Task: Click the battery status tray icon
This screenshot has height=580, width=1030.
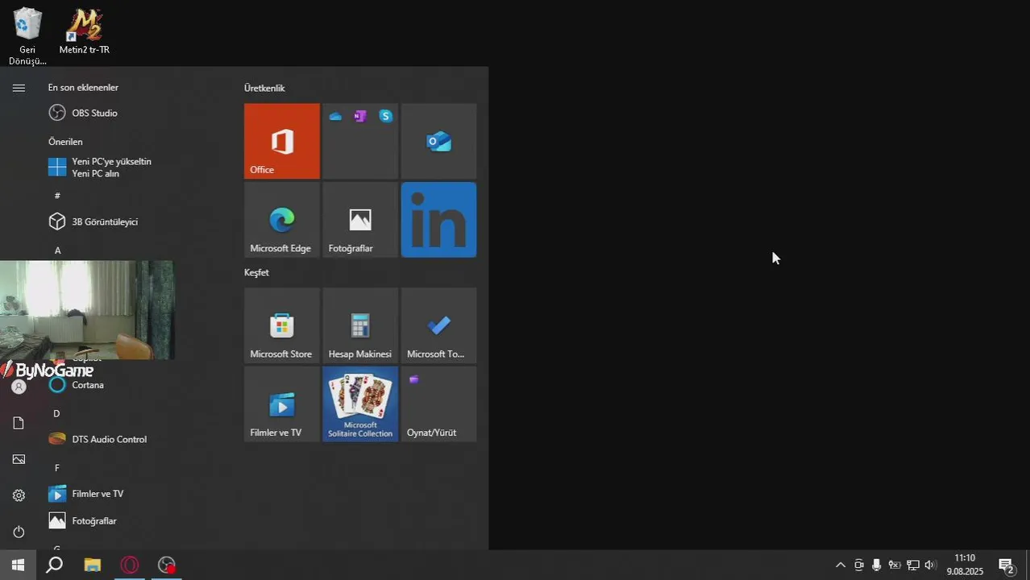Action: (x=894, y=565)
